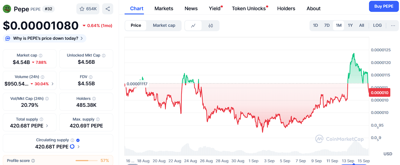Image resolution: width=400 pixels, height=165 pixels.
Task: Toggle LOG scale on chart
Action: click(377, 26)
